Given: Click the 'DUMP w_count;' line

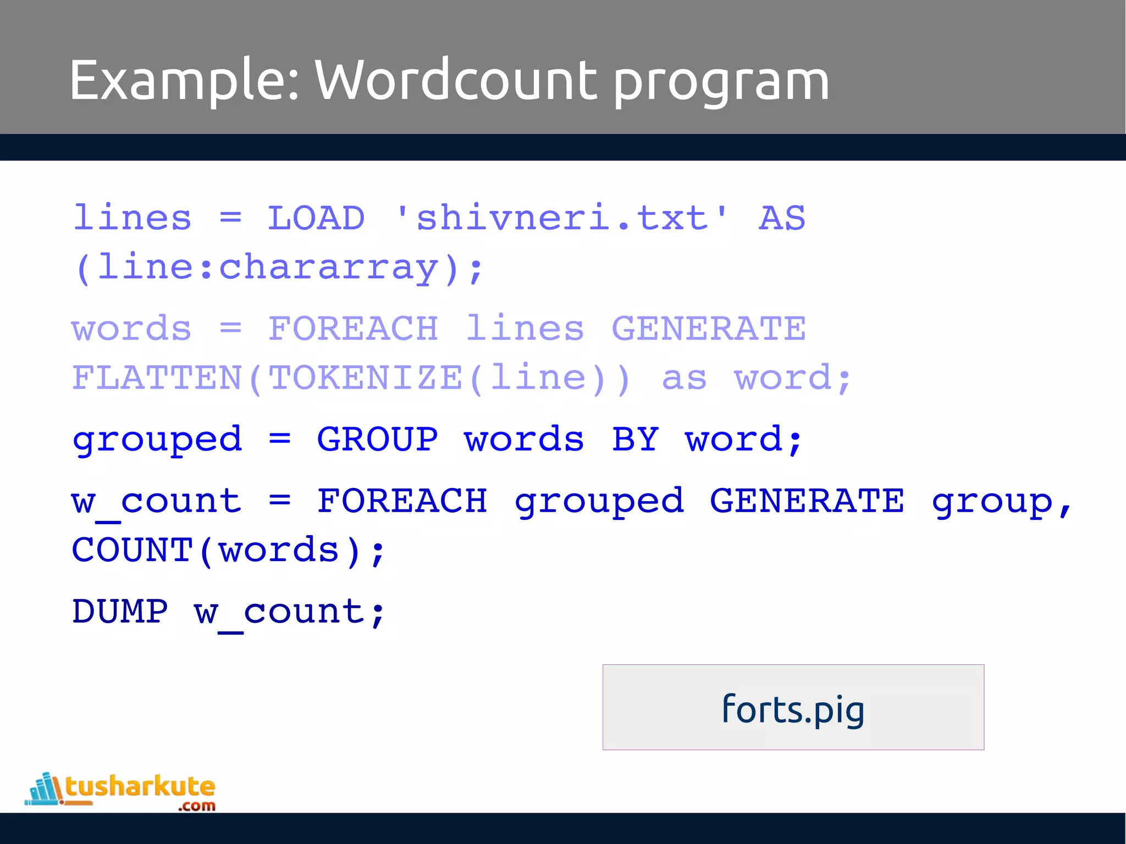Looking at the screenshot, I should 229,612.
